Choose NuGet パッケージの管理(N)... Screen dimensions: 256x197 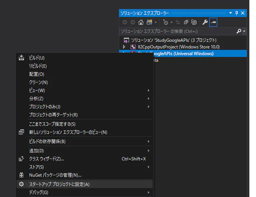[84, 175]
